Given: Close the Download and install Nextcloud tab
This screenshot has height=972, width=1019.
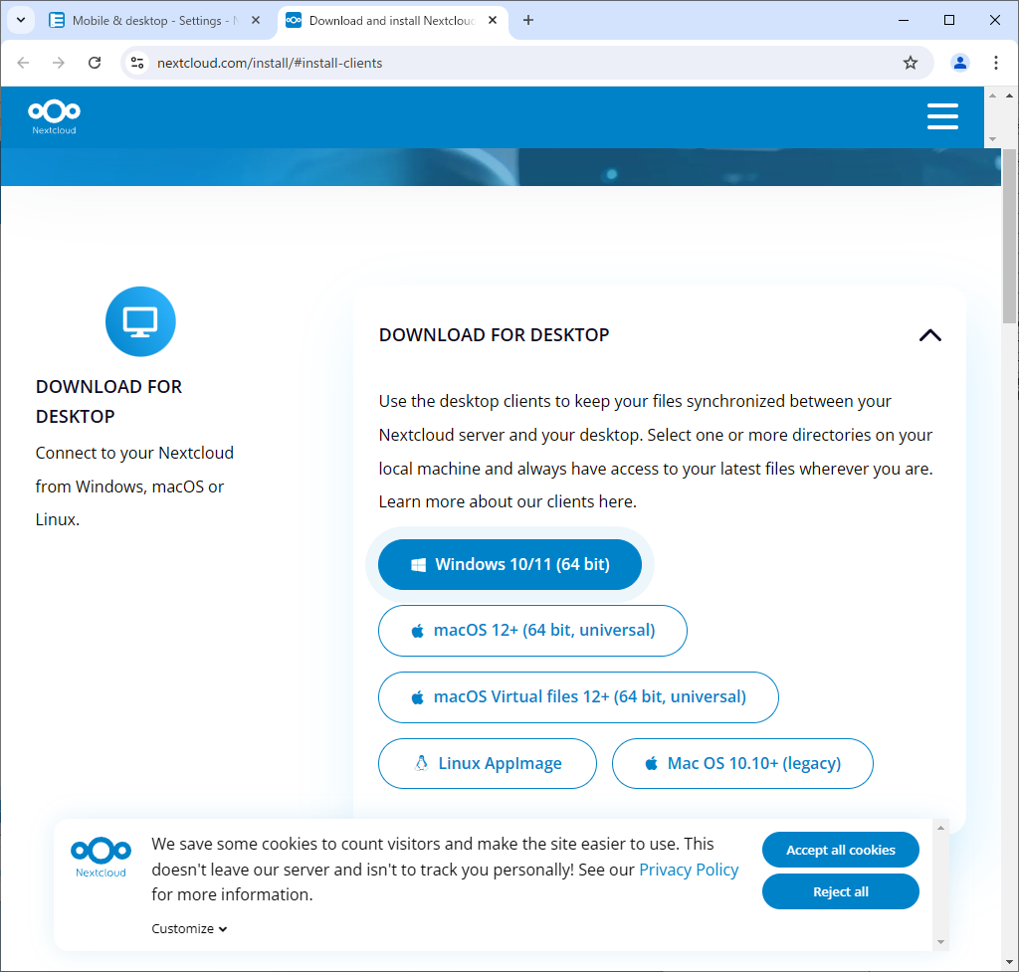Looking at the screenshot, I should (493, 20).
